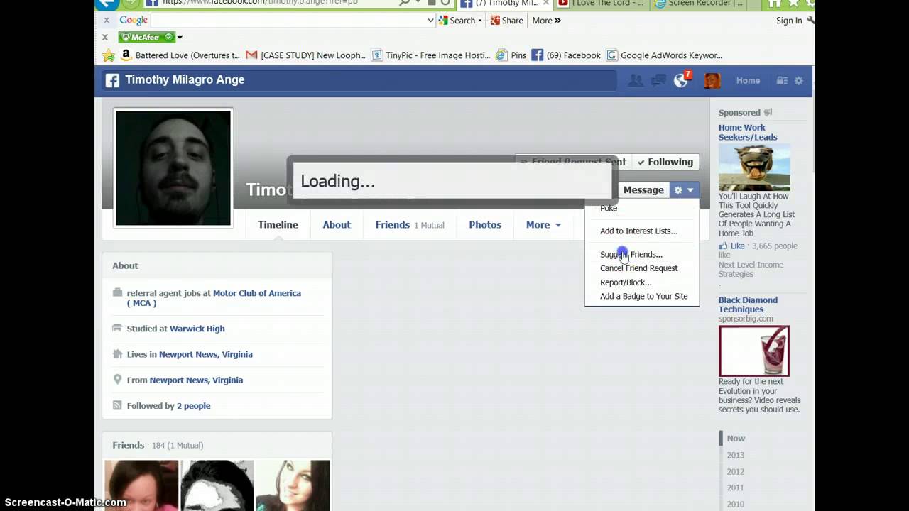Open TinyPic bookmark
909x511 pixels.
pos(430,55)
